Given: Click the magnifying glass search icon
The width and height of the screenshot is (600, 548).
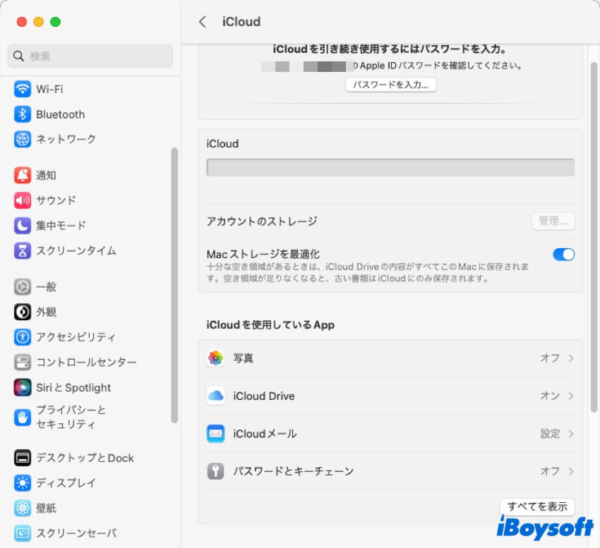Looking at the screenshot, I should coord(18,56).
